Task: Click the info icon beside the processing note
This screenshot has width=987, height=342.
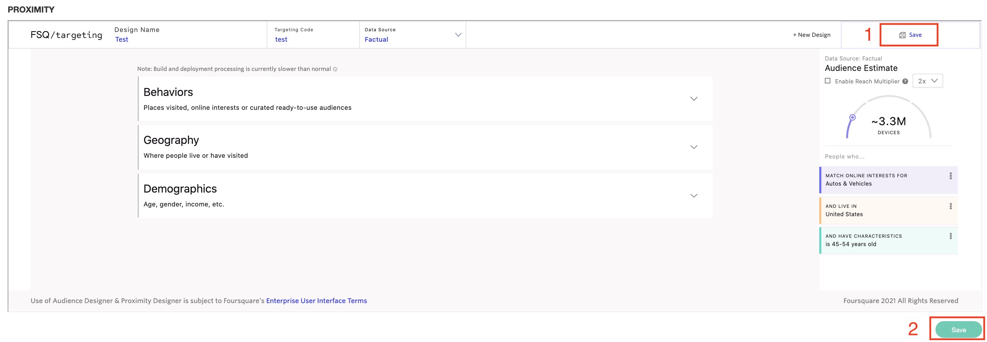Action: click(x=335, y=69)
